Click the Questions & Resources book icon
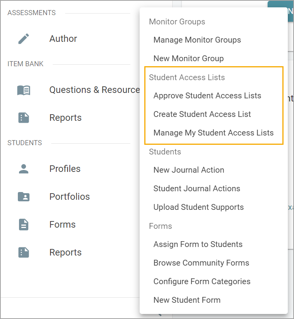Screen dimensions: 294x319 24,90
